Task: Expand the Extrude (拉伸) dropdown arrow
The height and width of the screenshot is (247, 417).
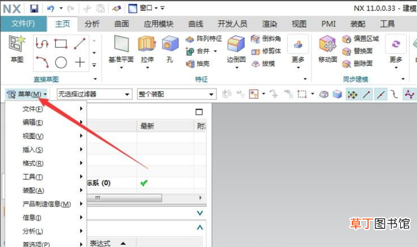Action: click(147, 68)
